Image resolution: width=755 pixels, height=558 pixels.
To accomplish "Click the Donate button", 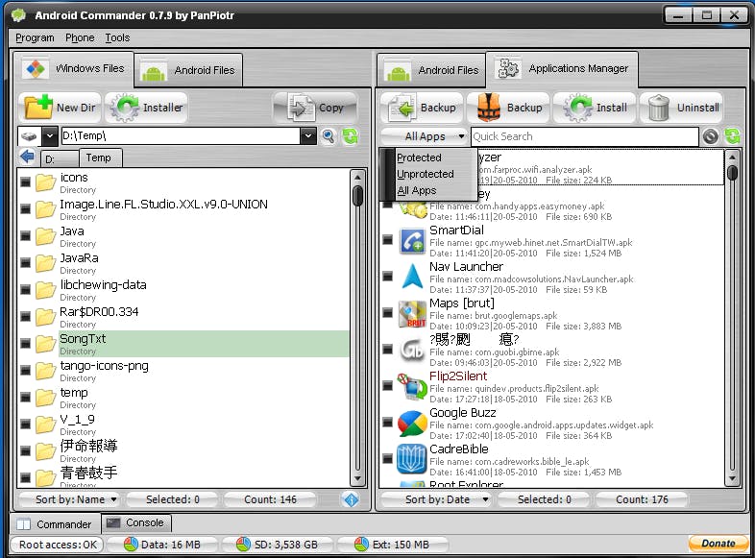I will (x=718, y=544).
